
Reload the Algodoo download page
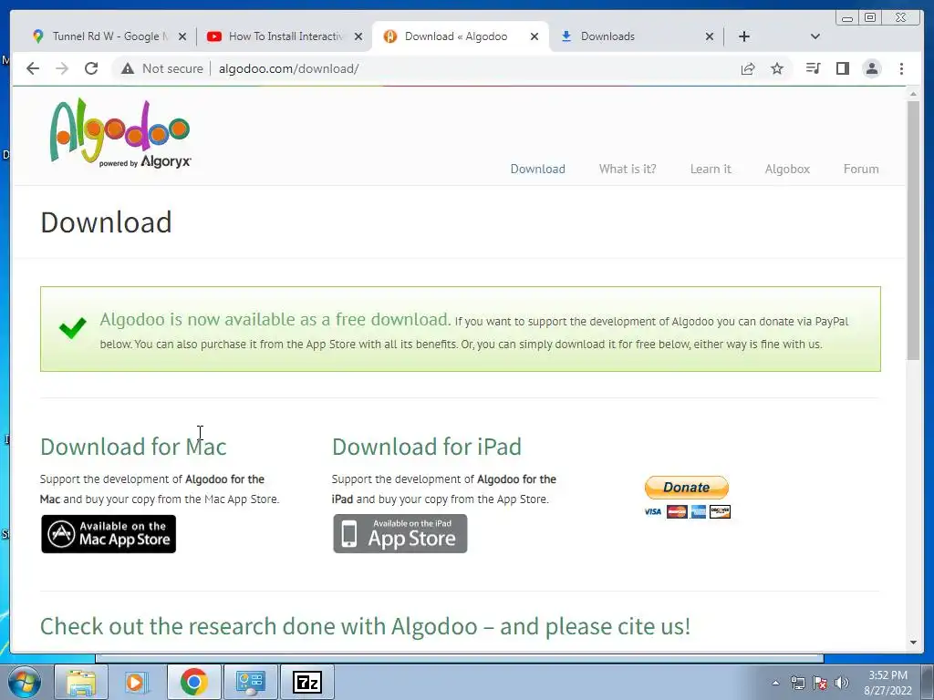(91, 68)
